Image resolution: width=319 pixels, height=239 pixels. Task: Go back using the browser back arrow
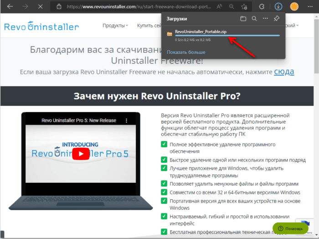10,6
